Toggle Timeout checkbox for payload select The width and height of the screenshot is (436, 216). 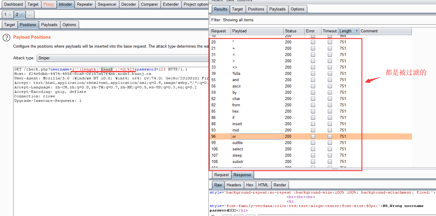click(330, 149)
